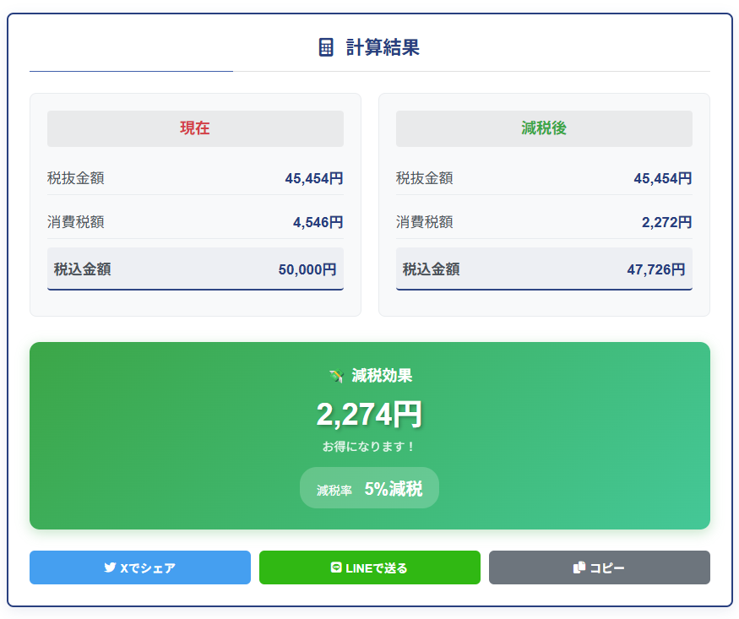Click the 計算結果 heading text
739x619 pixels.
pos(383,47)
